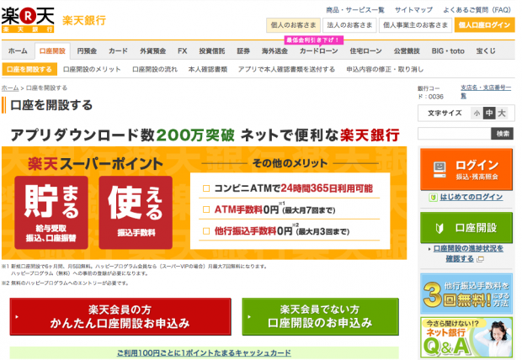522x360 pixels.
Task: Click the 貯まる red promo tile
Action: 51,213
